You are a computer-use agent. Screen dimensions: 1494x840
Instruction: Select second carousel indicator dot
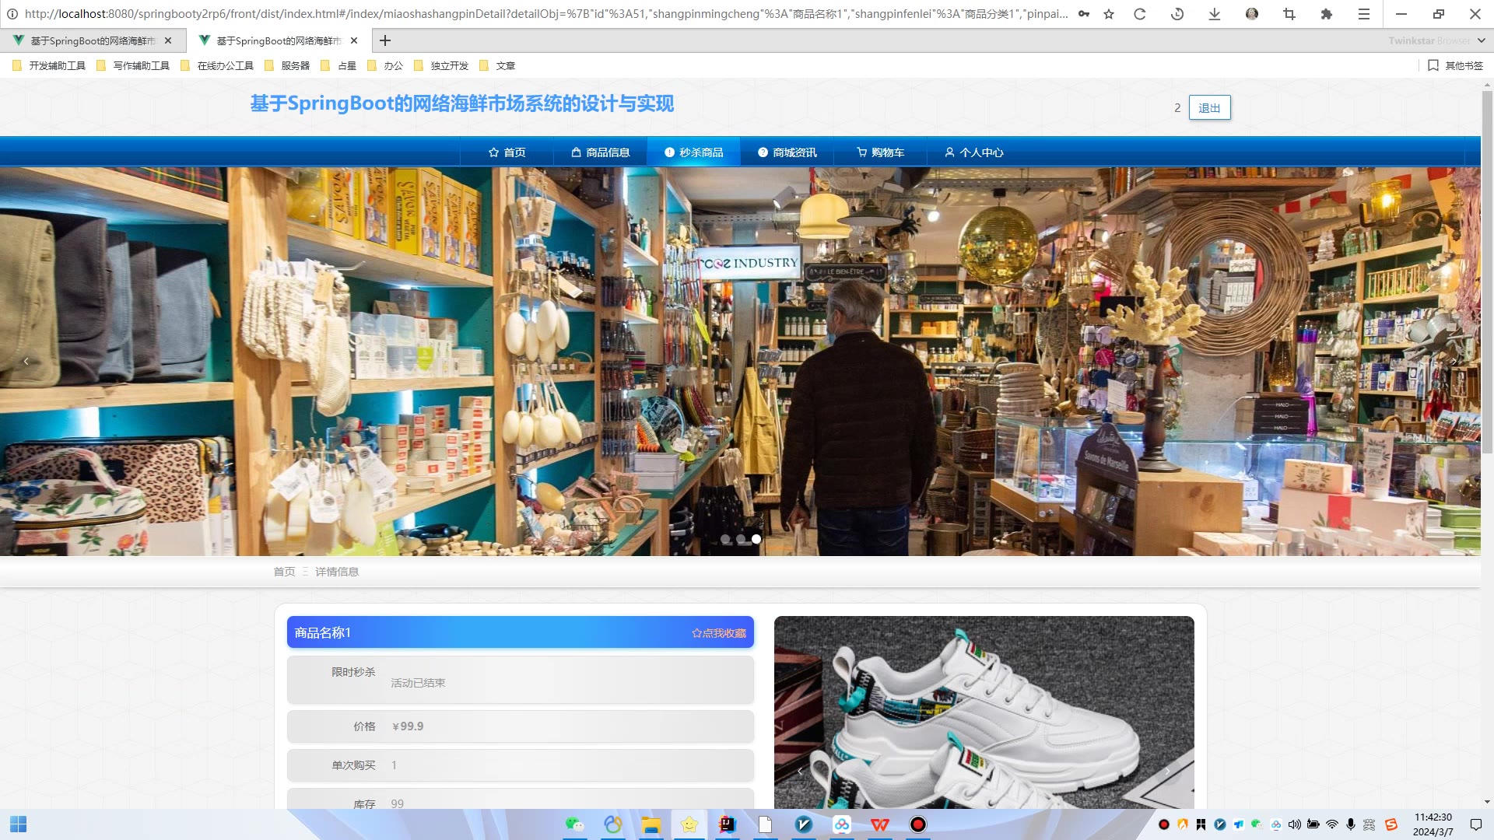741,539
